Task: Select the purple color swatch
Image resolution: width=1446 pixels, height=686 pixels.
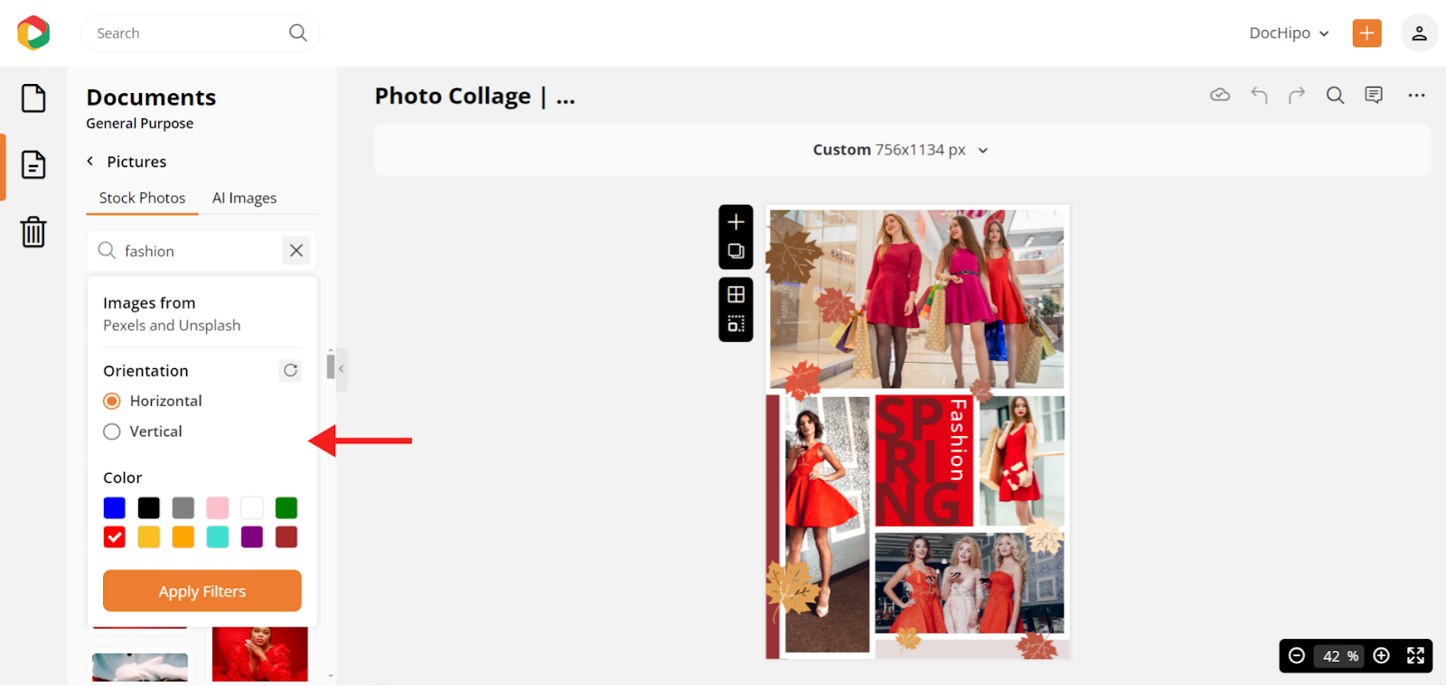Action: tap(251, 537)
